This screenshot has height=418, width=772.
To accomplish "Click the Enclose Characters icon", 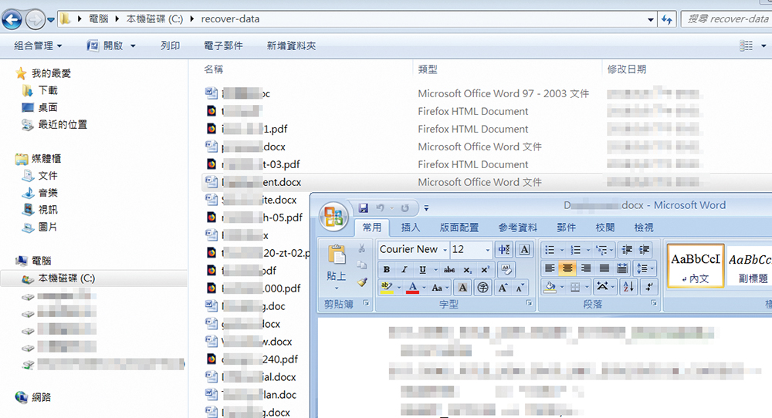I will click(482, 288).
